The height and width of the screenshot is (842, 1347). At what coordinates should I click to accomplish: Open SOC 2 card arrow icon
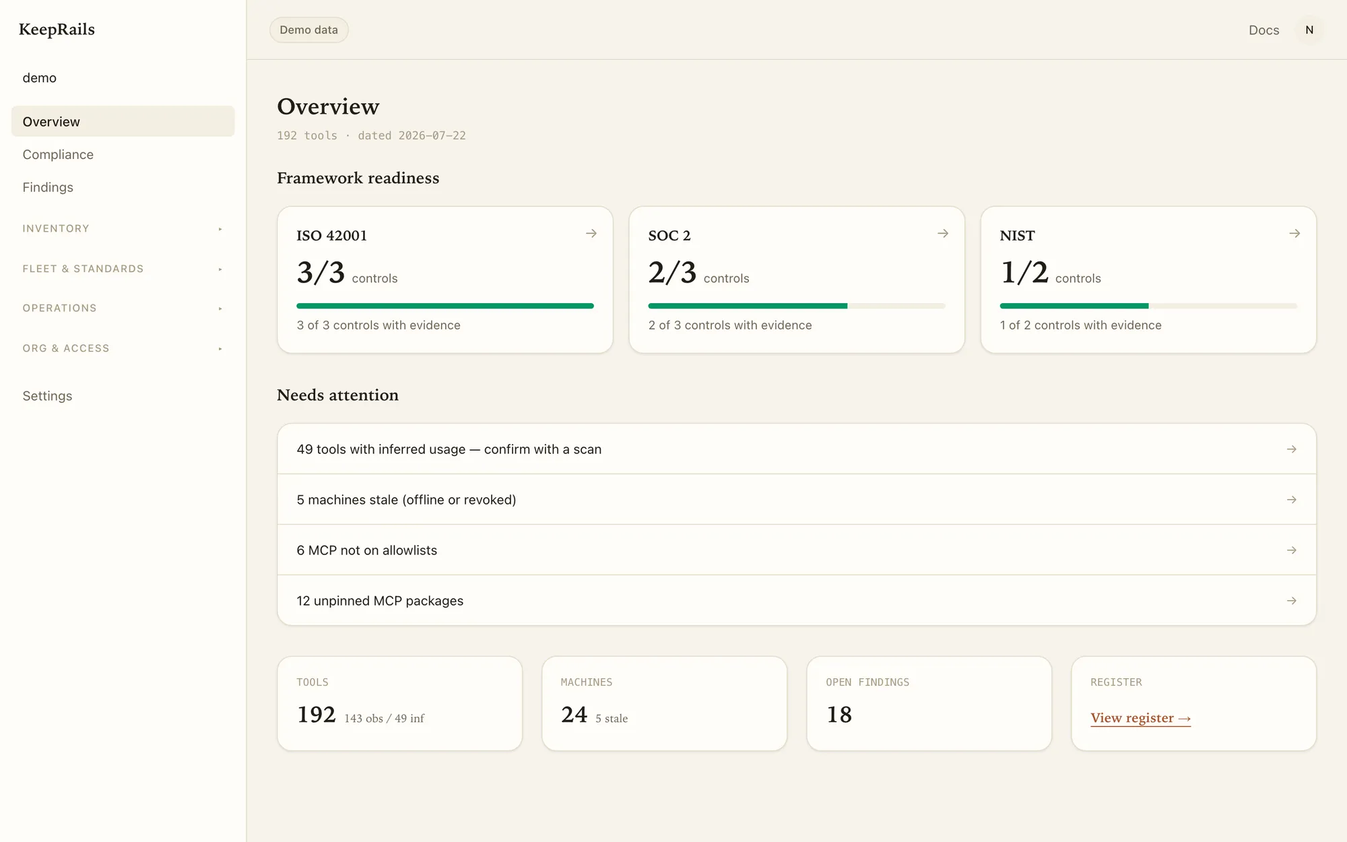[943, 234]
